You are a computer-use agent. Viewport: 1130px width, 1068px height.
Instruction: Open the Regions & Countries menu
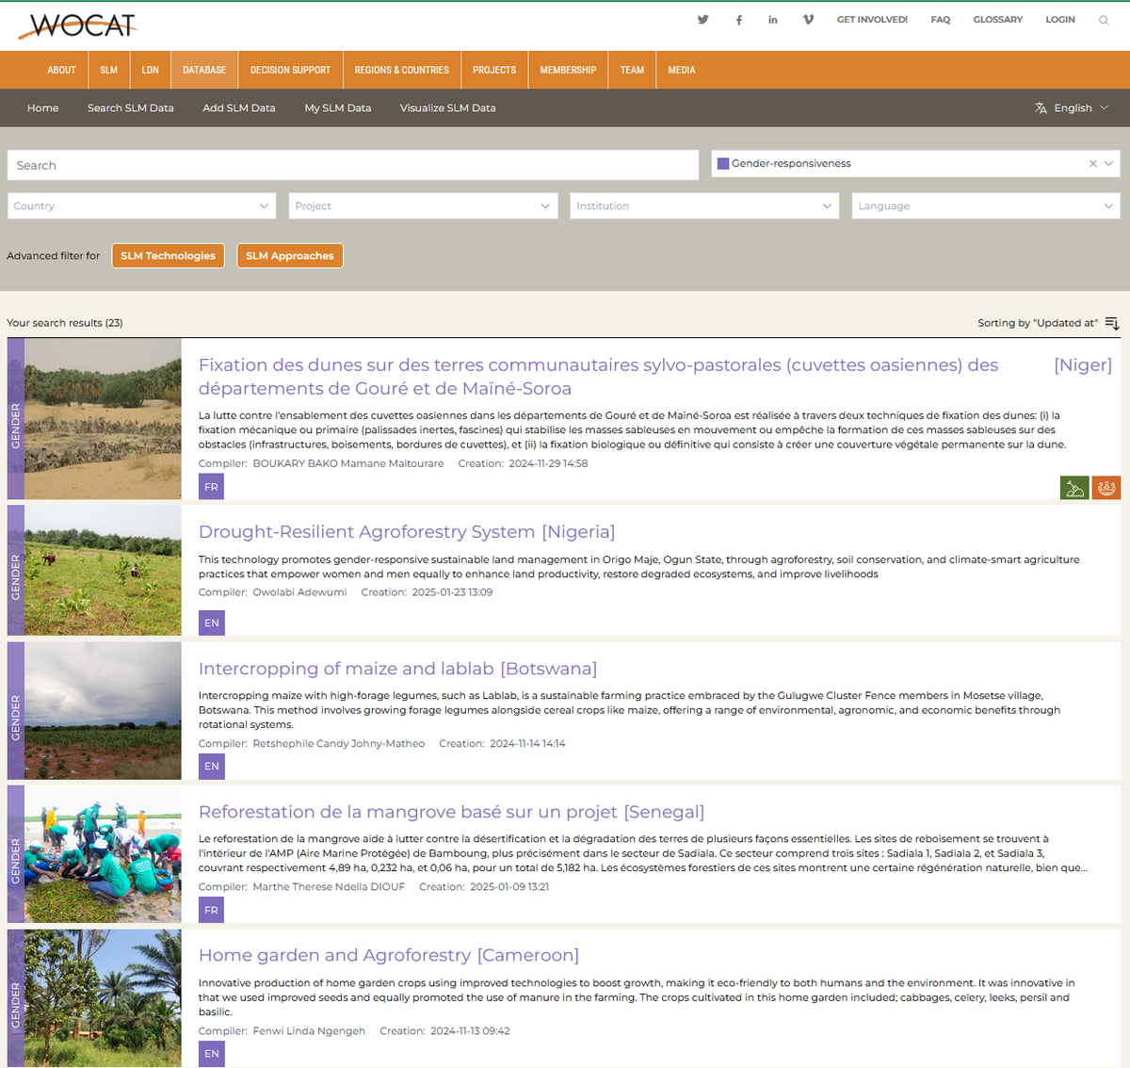(x=401, y=71)
